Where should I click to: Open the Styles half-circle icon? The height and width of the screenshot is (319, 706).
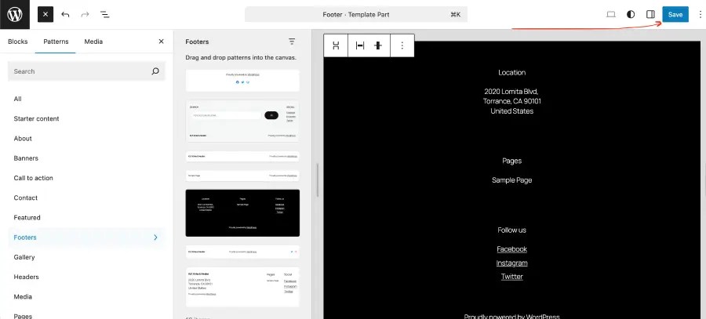(x=631, y=14)
